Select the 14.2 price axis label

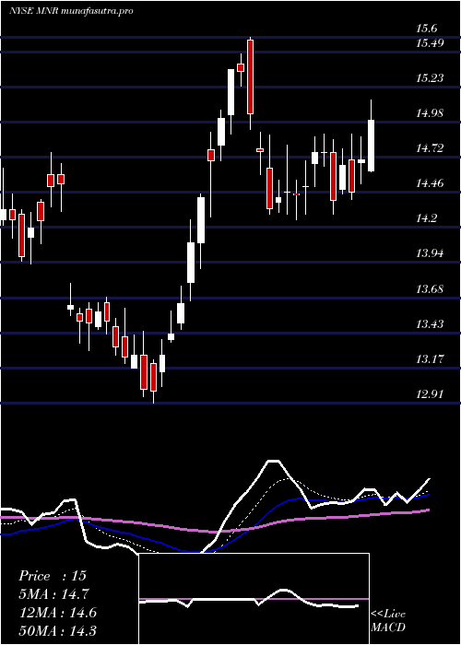click(x=426, y=217)
